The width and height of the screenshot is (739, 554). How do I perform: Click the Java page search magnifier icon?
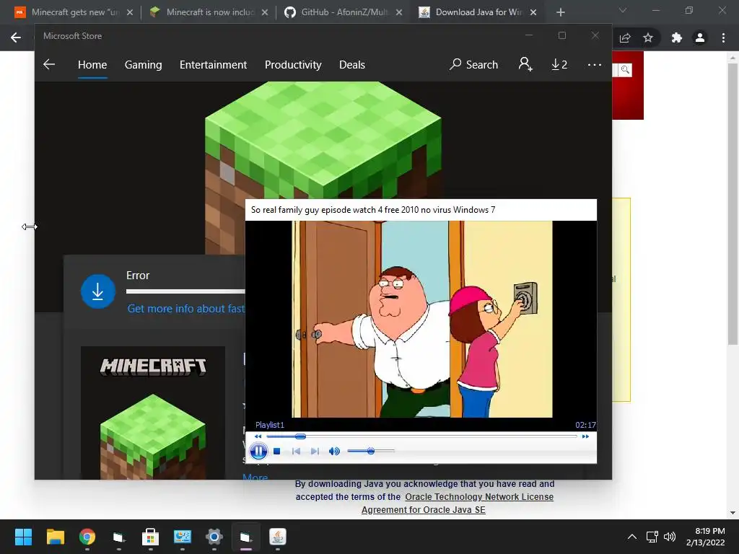[625, 70]
